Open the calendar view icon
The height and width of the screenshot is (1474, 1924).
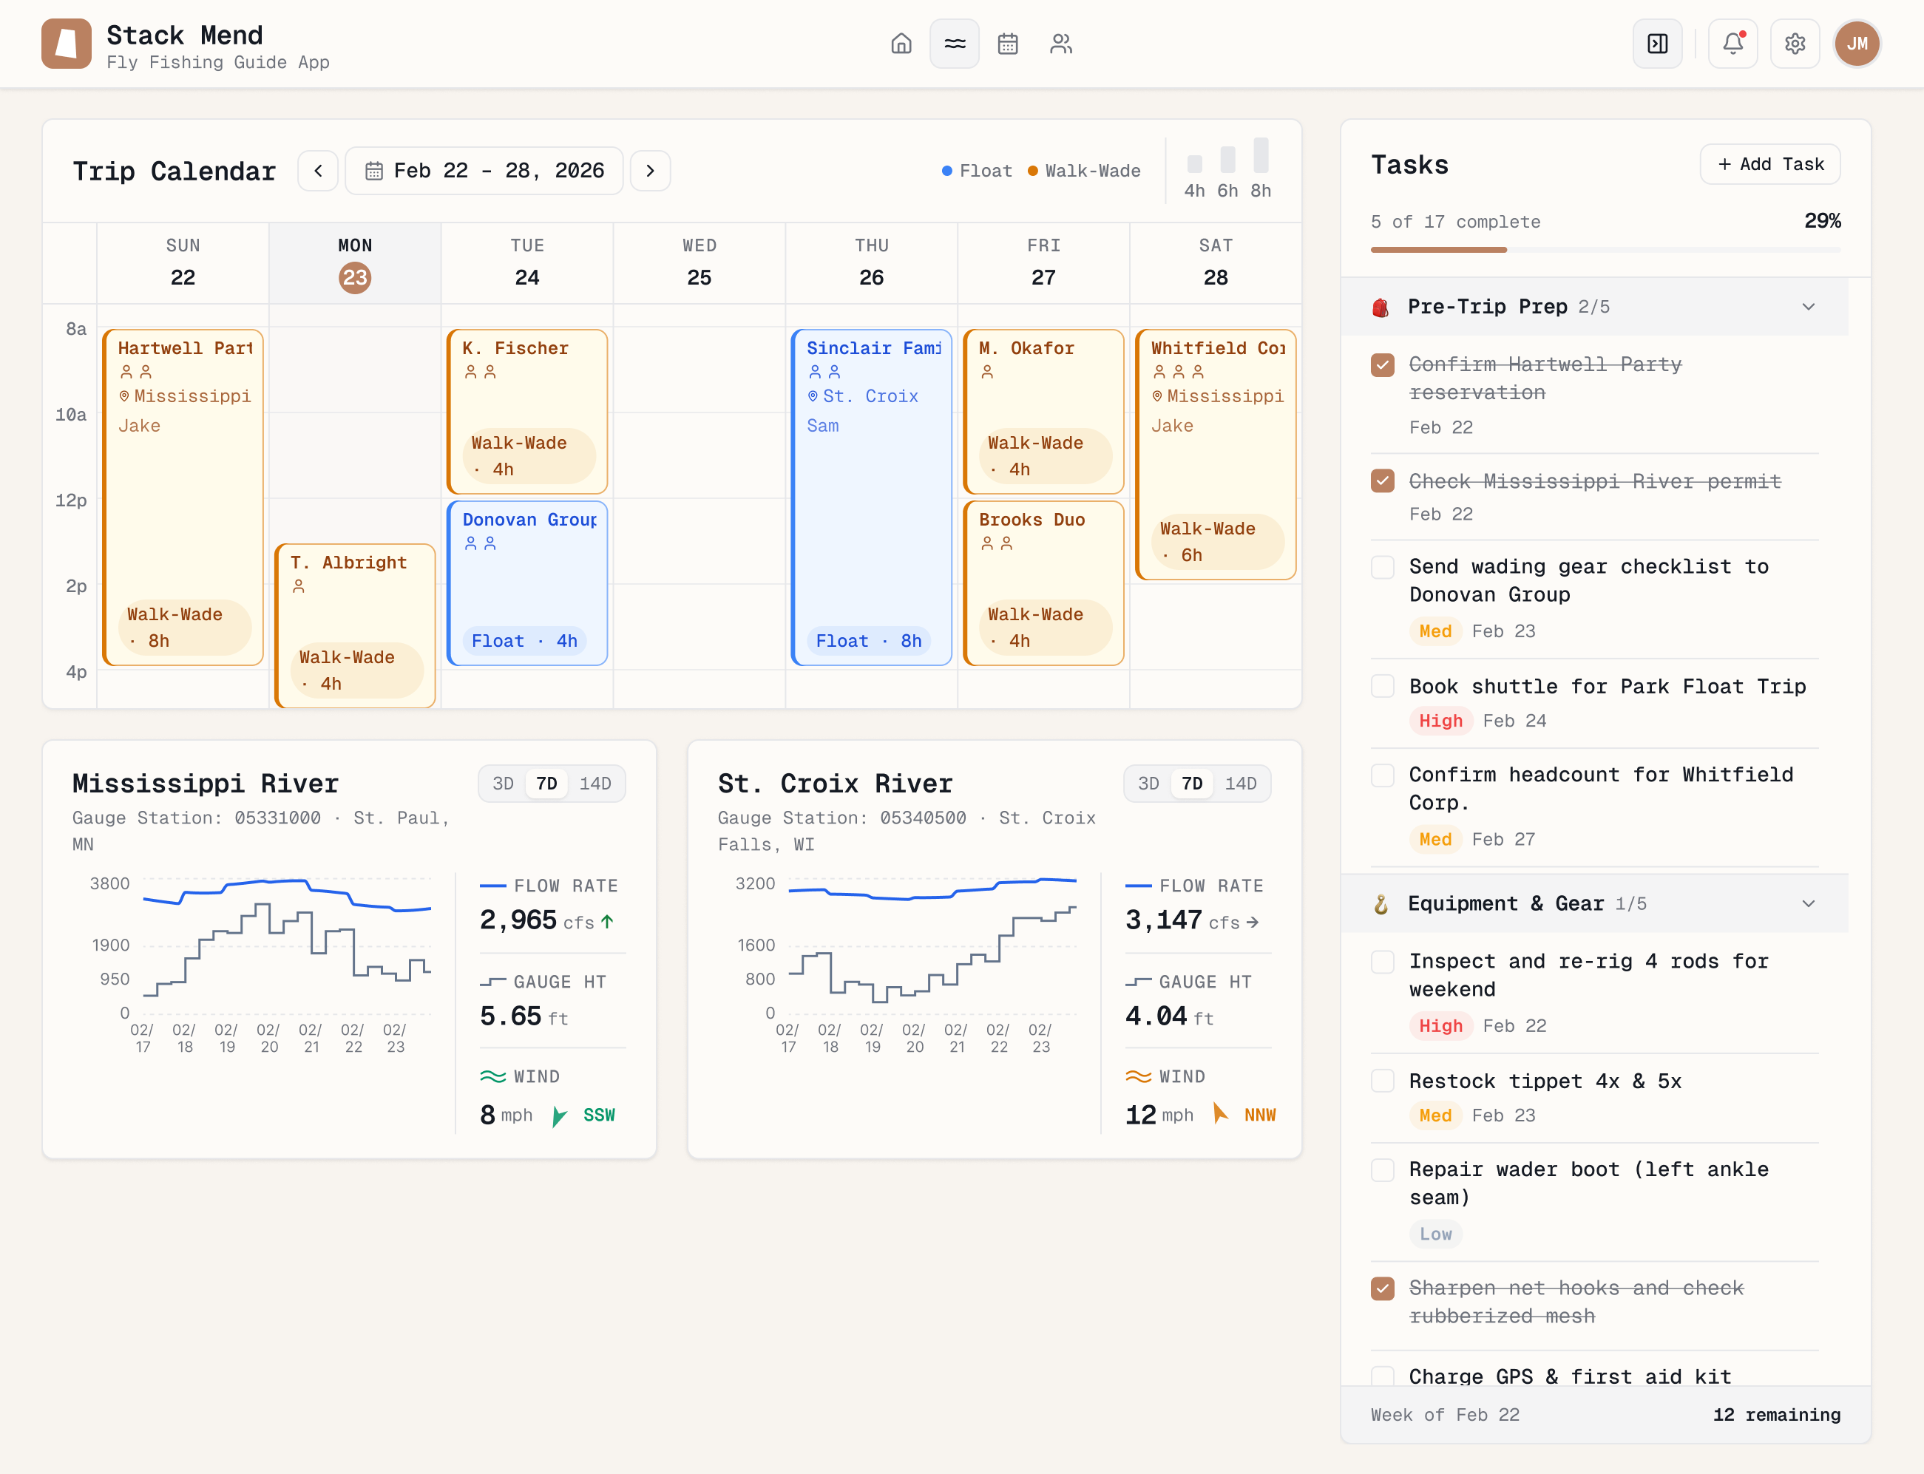pyautogui.click(x=1007, y=43)
